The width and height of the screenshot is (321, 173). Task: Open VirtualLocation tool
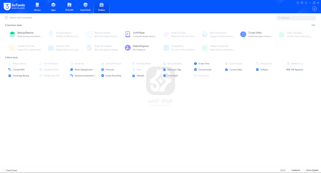[x=64, y=34]
